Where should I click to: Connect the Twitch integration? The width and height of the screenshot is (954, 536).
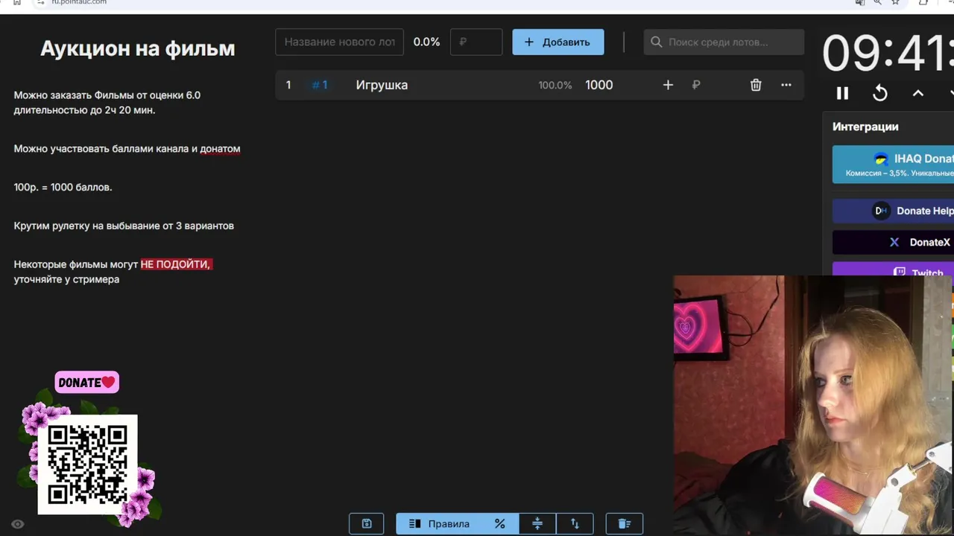(893, 269)
